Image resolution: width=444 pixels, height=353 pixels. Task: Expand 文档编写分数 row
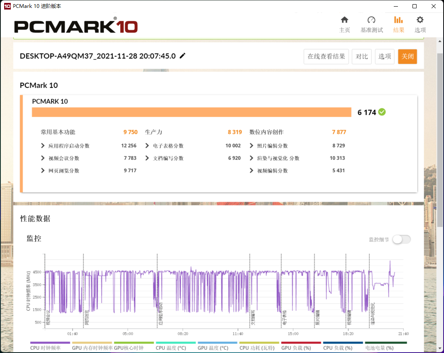coord(147,158)
